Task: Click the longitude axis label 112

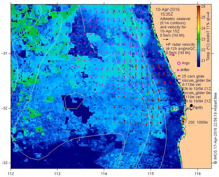Action: point(11,174)
